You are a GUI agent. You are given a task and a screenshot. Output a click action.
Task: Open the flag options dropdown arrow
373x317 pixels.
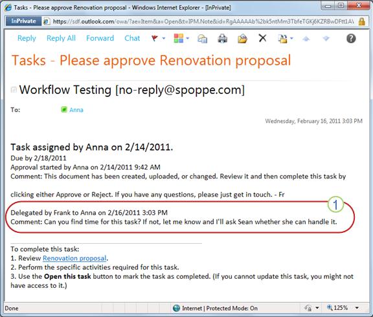164,38
